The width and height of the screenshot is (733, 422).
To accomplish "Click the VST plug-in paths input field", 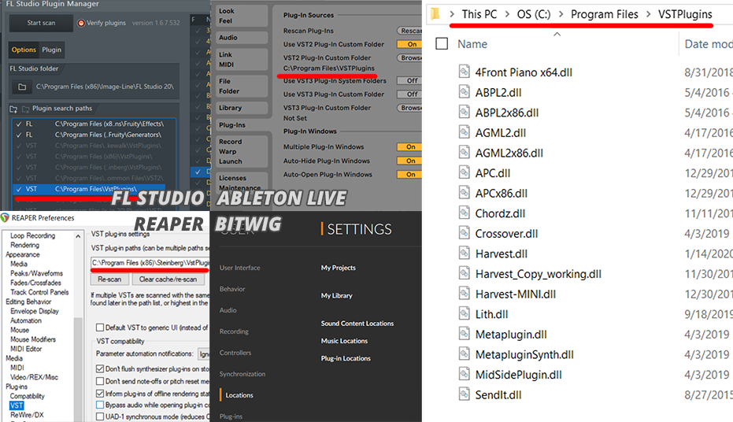I will click(x=150, y=263).
